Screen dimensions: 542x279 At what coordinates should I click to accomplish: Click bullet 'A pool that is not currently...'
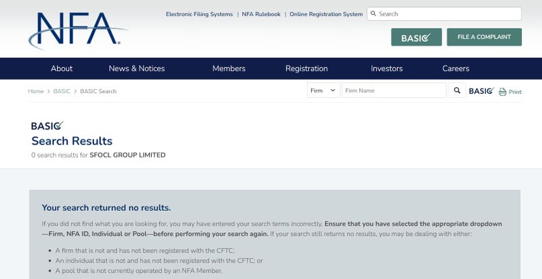tap(139, 271)
